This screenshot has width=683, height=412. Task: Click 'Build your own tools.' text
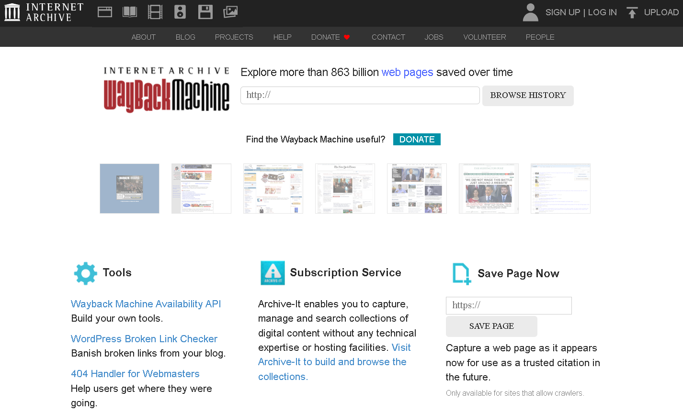(x=117, y=318)
